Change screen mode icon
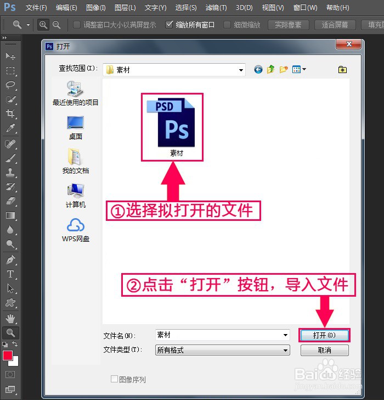 (10, 389)
